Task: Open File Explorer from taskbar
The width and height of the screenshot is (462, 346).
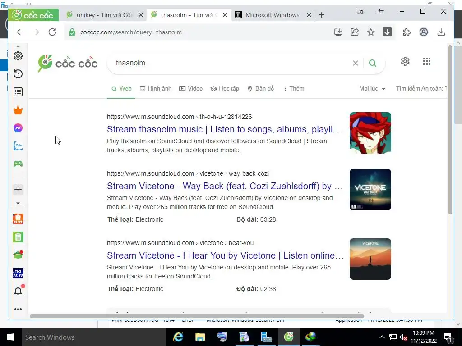Action: pyautogui.click(x=200, y=337)
